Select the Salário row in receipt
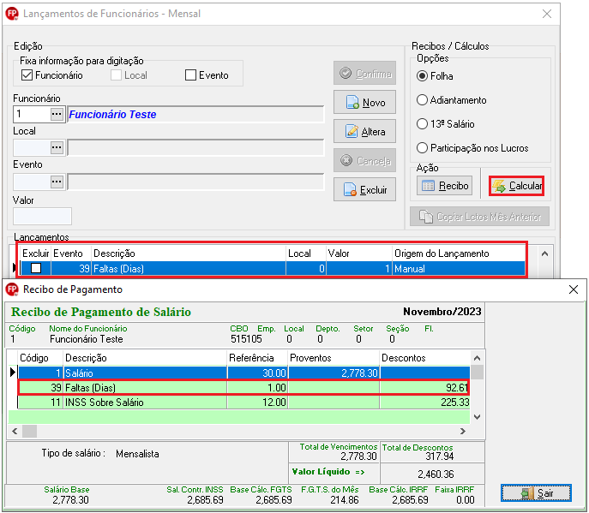Viewport: 589px width, 513px height. (x=243, y=373)
